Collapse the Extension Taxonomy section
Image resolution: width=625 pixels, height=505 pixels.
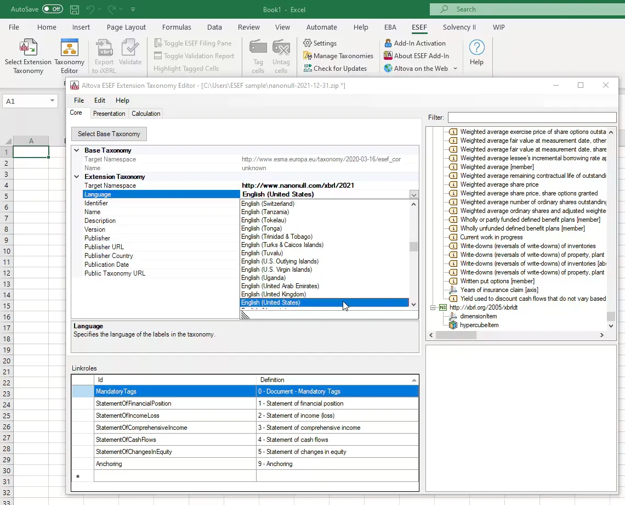point(77,176)
